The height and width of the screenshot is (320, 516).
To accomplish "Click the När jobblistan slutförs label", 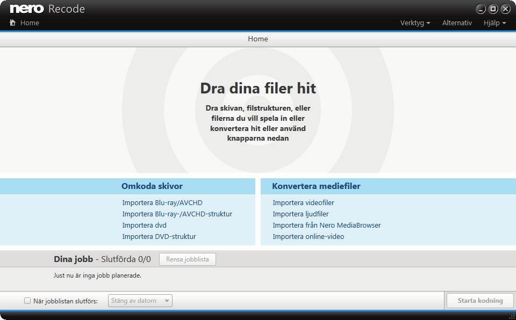I will 66,301.
